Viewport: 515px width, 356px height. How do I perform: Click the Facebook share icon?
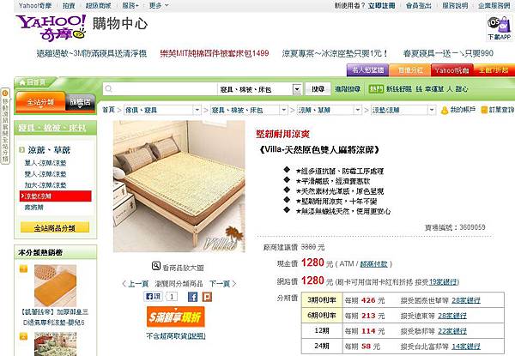click(192, 298)
